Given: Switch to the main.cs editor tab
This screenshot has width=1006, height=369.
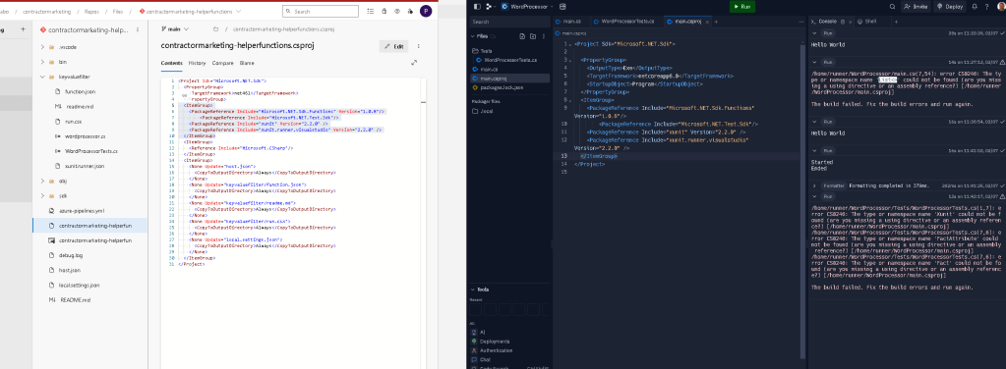Looking at the screenshot, I should (x=571, y=22).
